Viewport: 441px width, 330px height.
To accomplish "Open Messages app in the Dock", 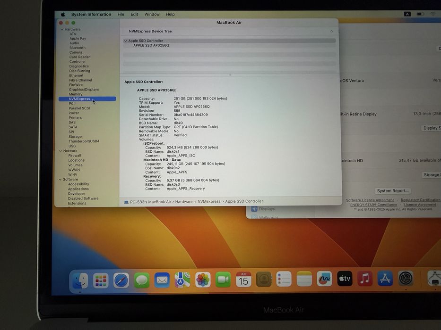I will [142, 280].
